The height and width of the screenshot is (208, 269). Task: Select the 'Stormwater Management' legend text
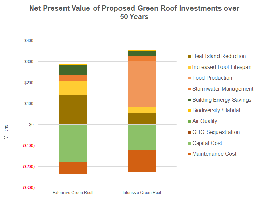[x=223, y=89]
